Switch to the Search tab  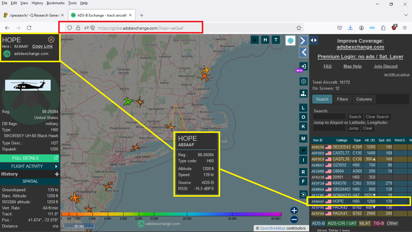click(x=322, y=99)
